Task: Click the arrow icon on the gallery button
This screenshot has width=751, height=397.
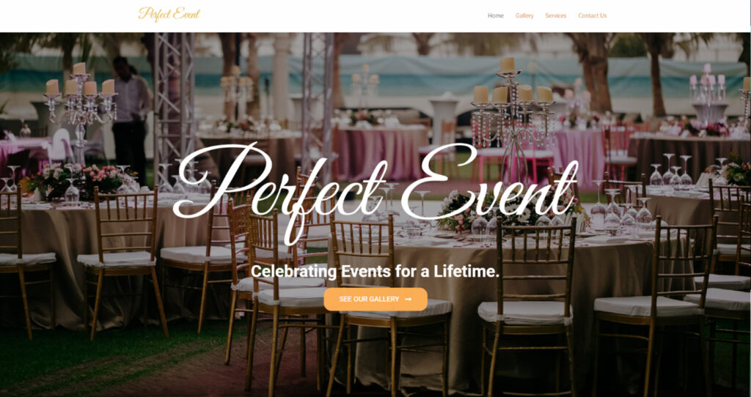Action: pyautogui.click(x=408, y=299)
